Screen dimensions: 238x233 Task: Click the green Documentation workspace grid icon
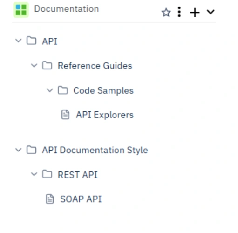coord(21,10)
